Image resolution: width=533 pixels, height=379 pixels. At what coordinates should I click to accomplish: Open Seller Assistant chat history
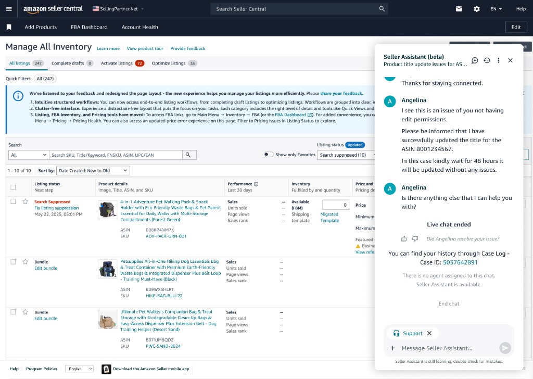point(486,60)
